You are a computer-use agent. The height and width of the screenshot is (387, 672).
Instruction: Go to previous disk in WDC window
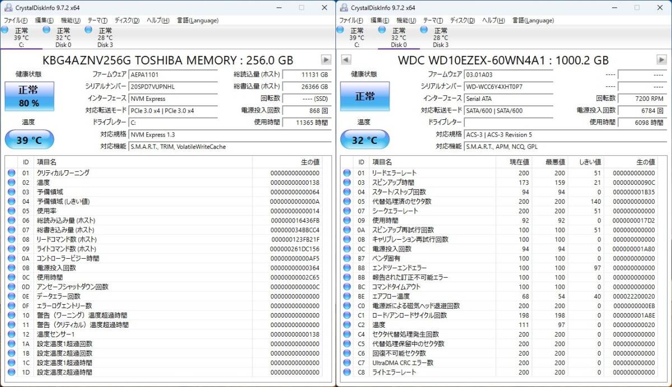pyautogui.click(x=346, y=60)
